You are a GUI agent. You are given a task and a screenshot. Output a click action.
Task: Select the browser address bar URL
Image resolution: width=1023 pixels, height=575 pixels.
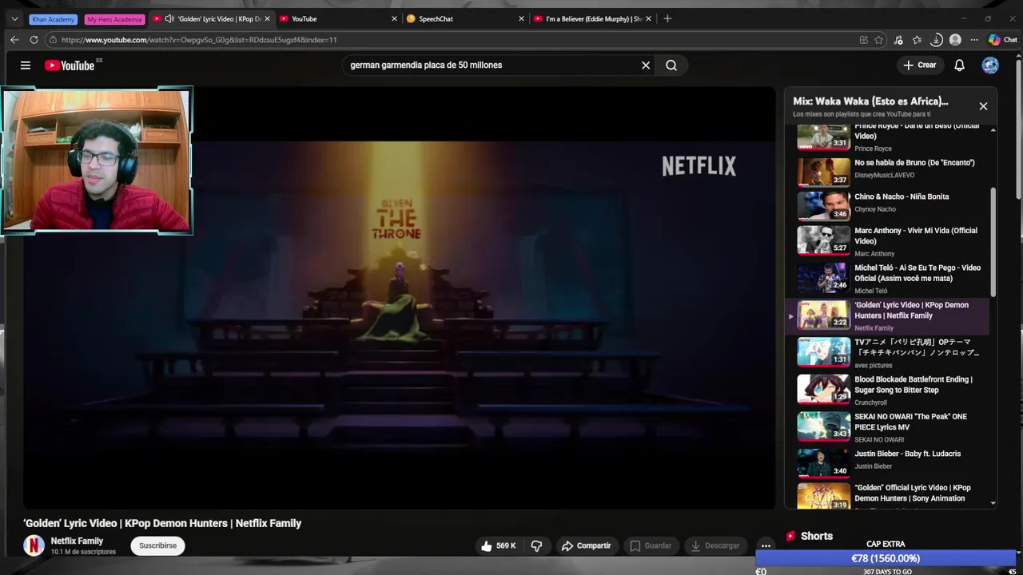click(199, 40)
